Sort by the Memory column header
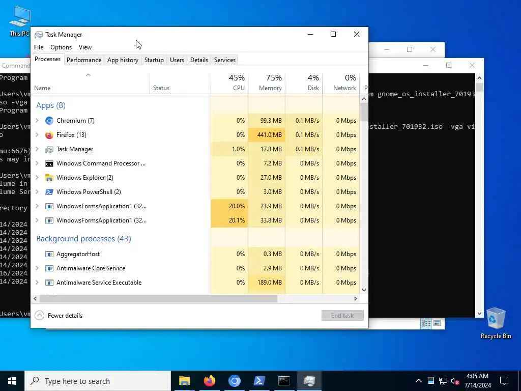 [x=267, y=83]
